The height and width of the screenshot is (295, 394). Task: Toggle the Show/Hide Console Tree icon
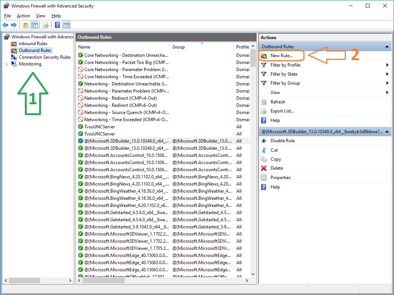pyautogui.click(x=34, y=25)
